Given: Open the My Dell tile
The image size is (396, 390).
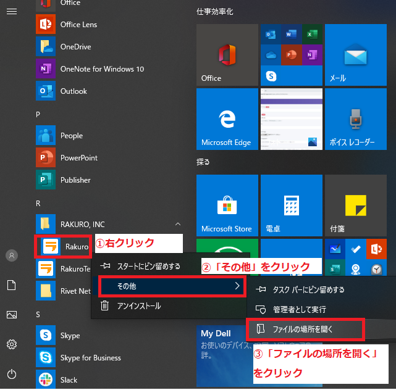Looking at the screenshot, I should click(225, 355).
